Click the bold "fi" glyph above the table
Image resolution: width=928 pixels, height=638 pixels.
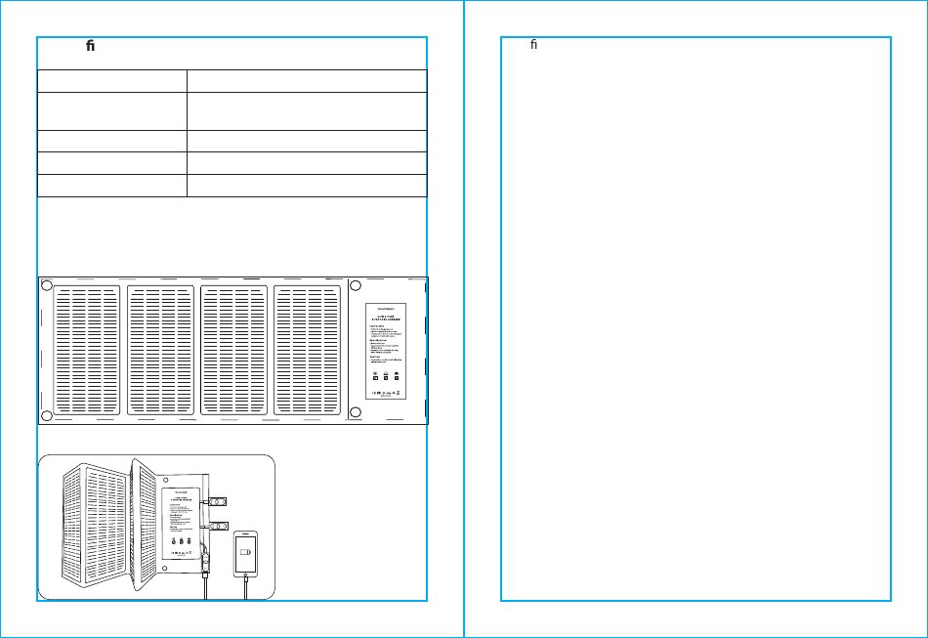[90, 46]
